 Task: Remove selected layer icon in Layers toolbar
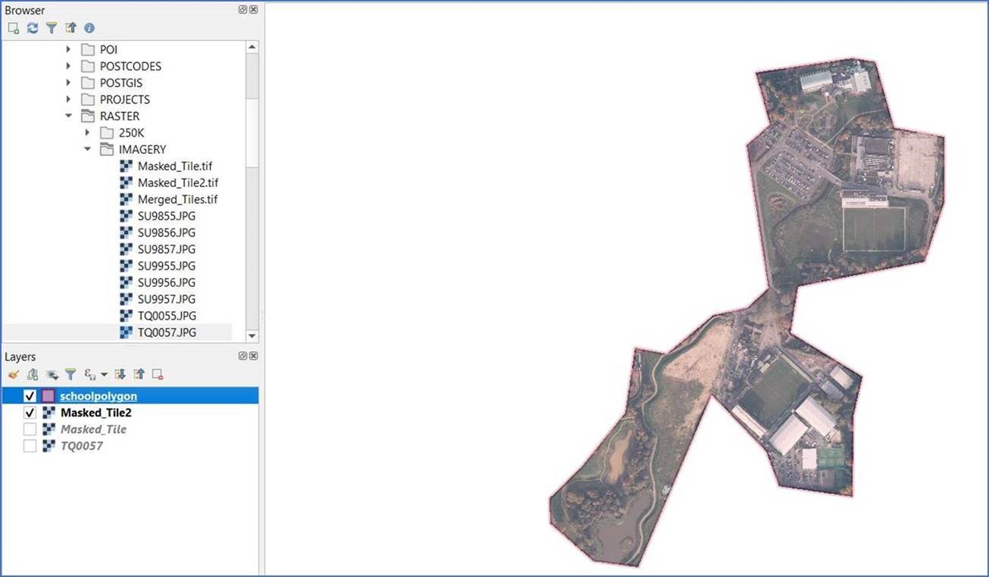158,374
